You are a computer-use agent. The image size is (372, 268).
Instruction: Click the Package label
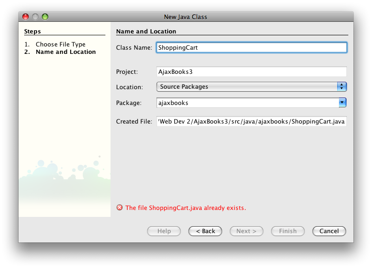click(x=129, y=103)
